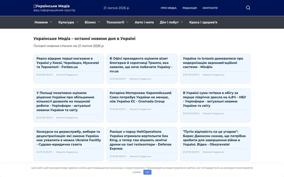Open the Бізнес category
The width and height of the screenshot is (284, 177).
tap(90, 22)
